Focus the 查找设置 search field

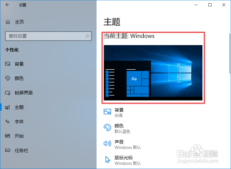coord(49,36)
